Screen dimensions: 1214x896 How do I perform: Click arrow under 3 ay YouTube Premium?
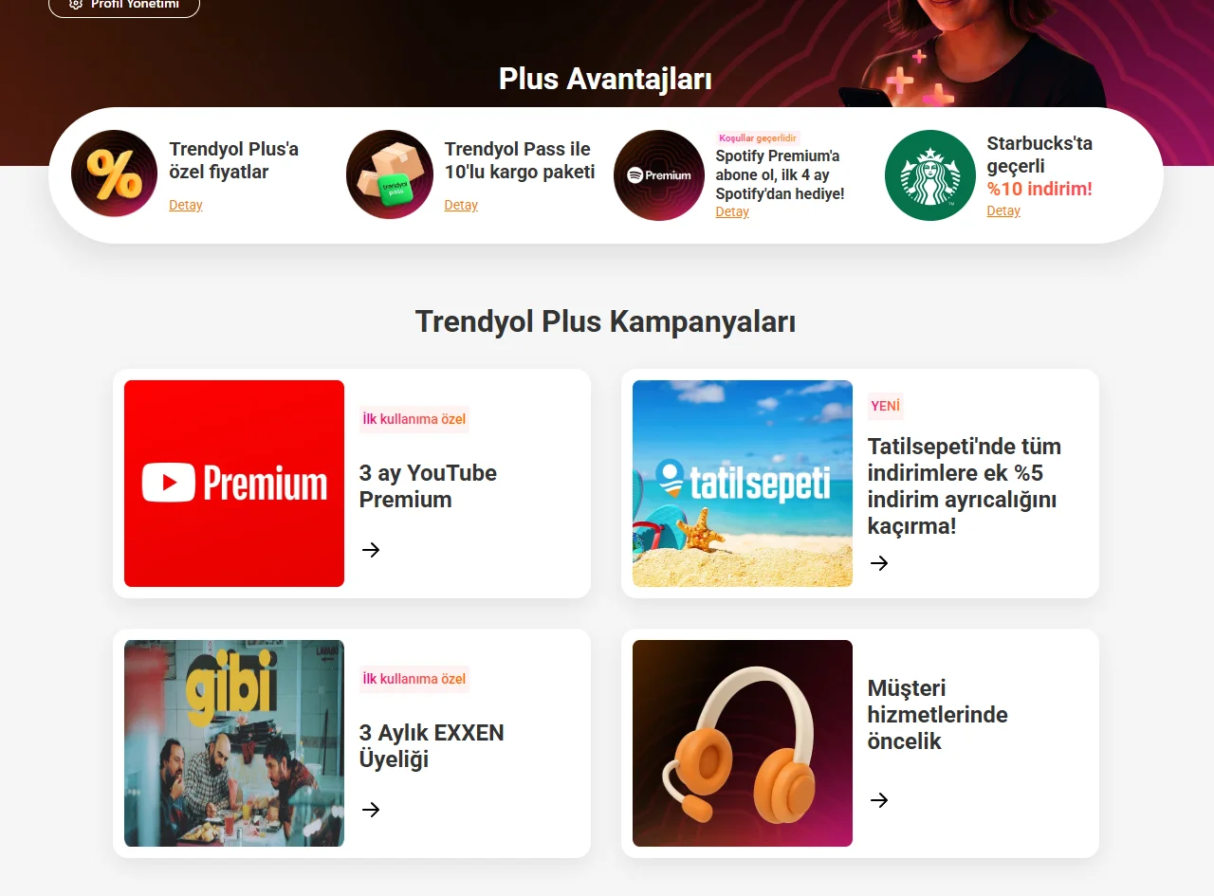pyautogui.click(x=371, y=550)
